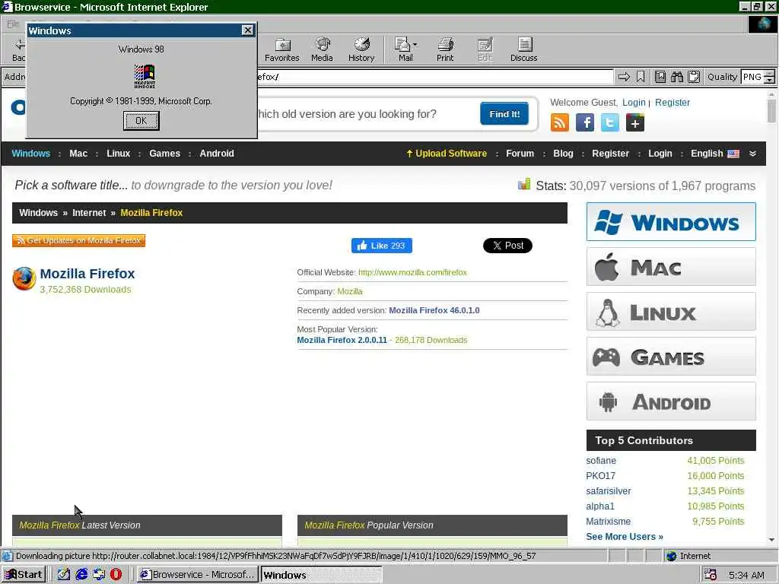
Task: Open the History toolbar button
Action: pyautogui.click(x=361, y=49)
